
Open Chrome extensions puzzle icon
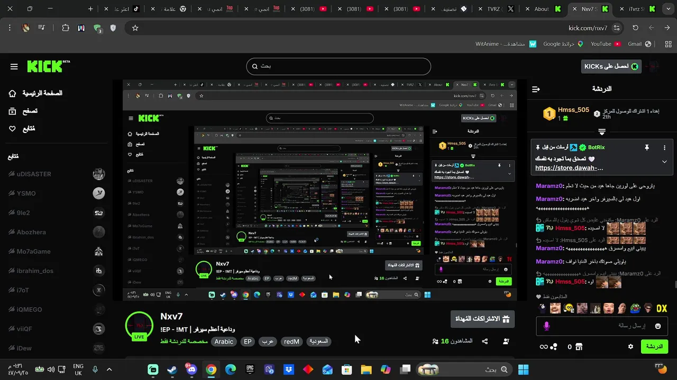tap(66, 28)
